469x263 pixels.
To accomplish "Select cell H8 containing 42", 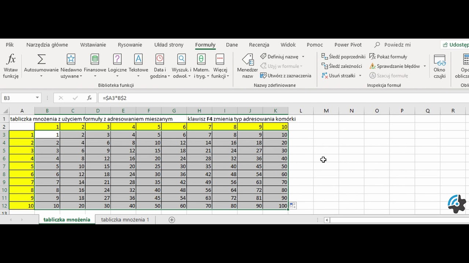I will (199, 174).
